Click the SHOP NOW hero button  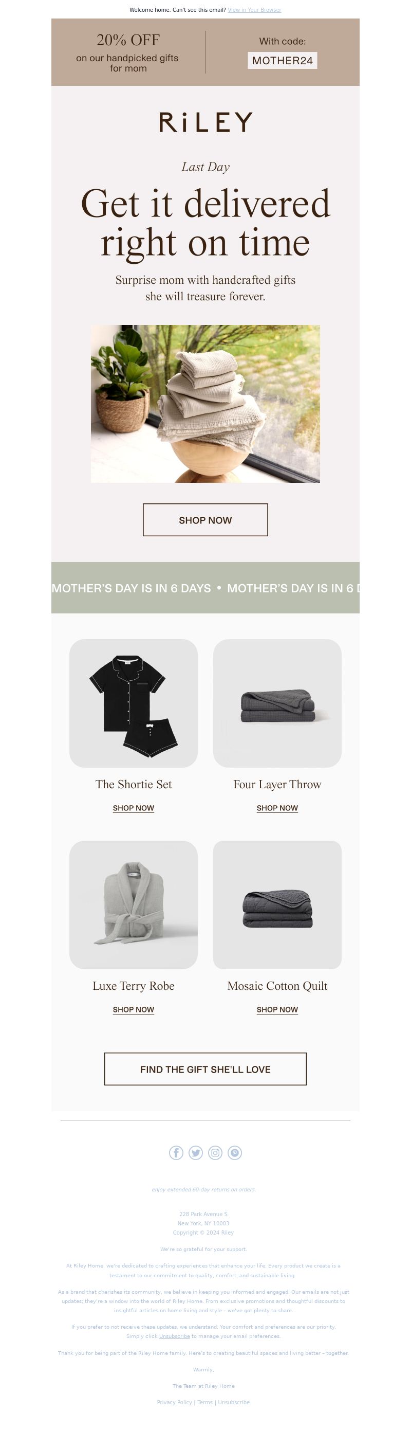pyautogui.click(x=206, y=520)
